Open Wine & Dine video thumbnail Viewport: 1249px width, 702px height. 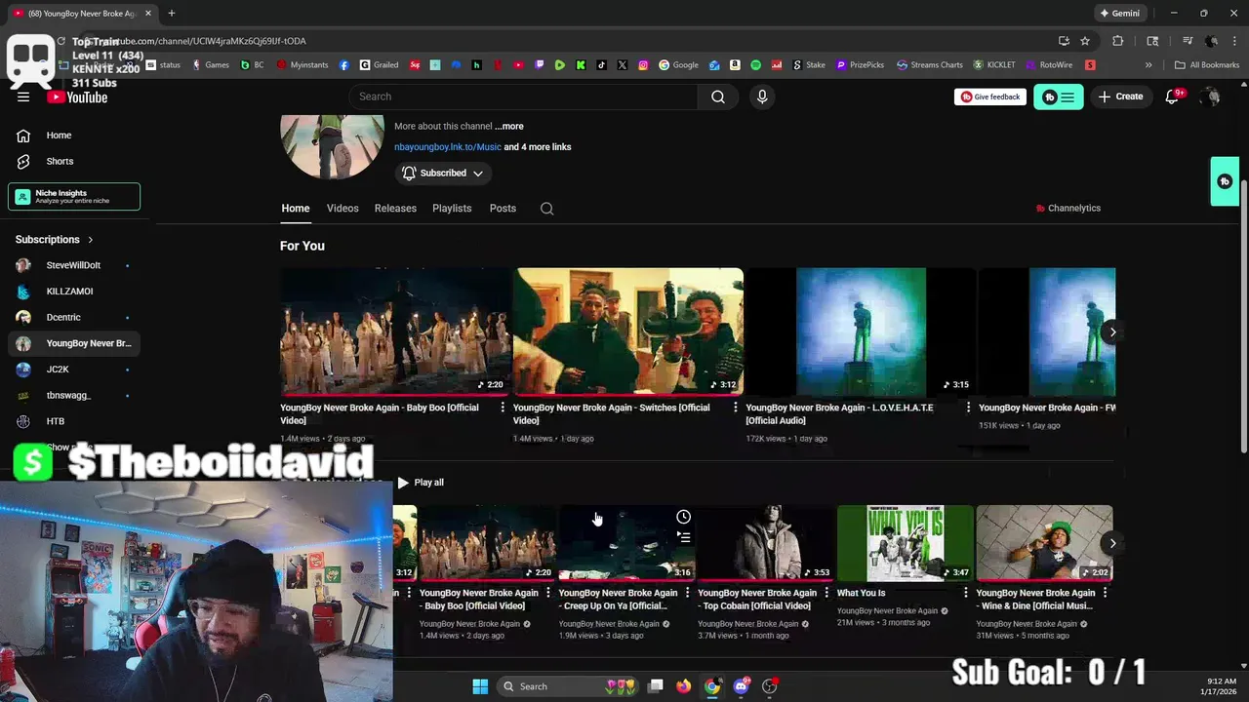[x=1045, y=543]
